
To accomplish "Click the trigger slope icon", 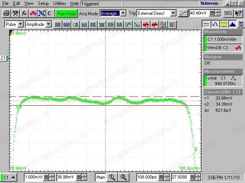I will 183,13.
